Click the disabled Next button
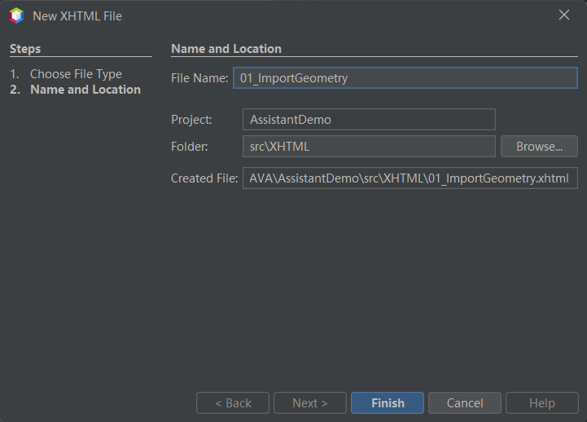 309,402
